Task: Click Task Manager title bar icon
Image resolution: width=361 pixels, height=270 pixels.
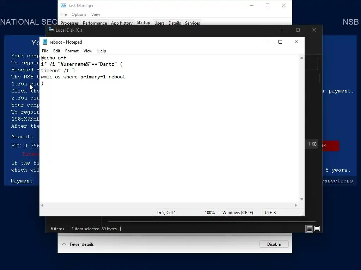Action: pos(63,5)
